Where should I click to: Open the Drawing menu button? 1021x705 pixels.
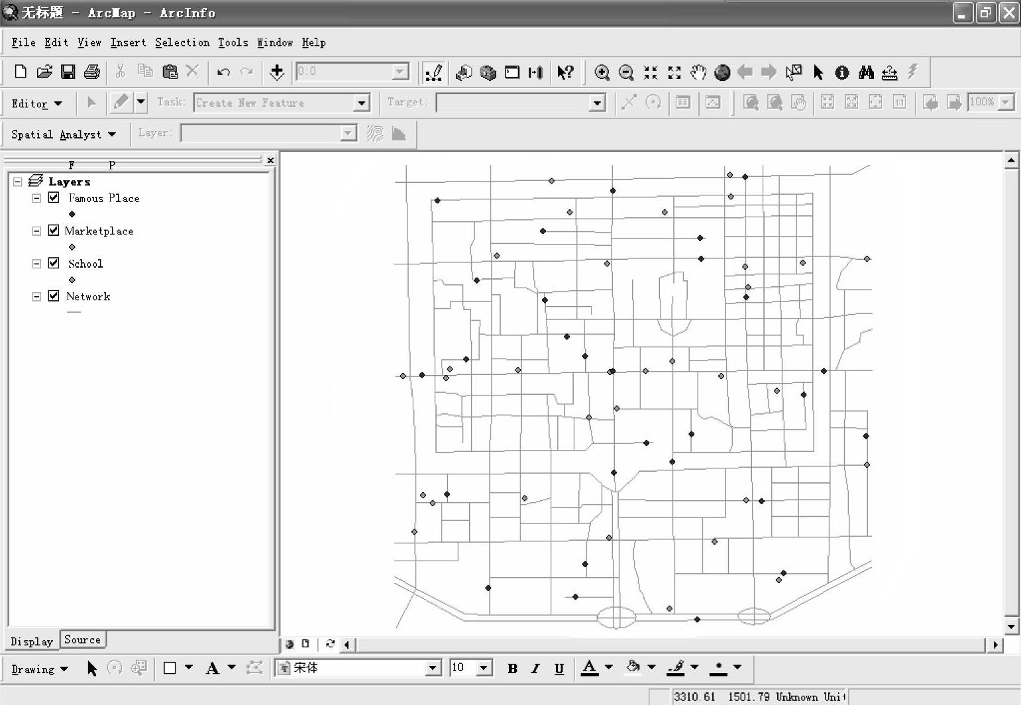[x=39, y=669]
